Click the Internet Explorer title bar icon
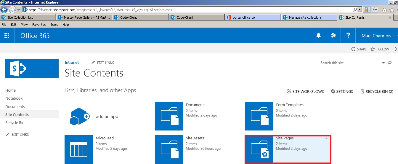 tap(2, 2)
